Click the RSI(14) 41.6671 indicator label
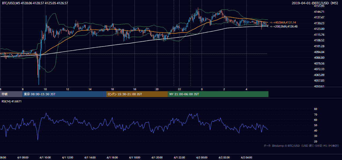Image resolution: width=342 pixels, height=160 pixels. 12,101
